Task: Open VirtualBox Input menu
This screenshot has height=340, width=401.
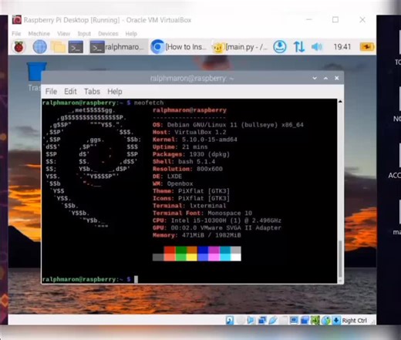Action: coord(84,34)
